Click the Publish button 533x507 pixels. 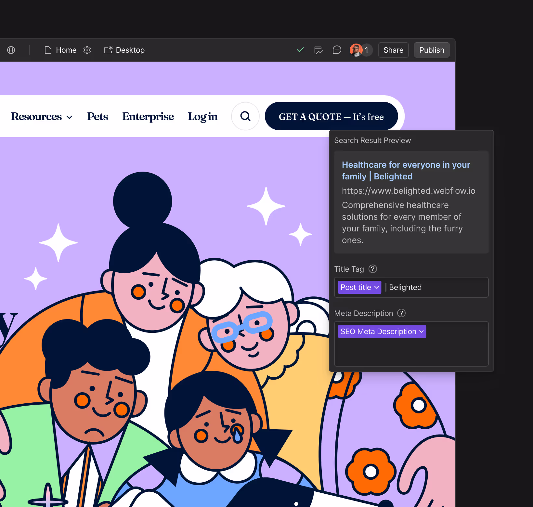pyautogui.click(x=432, y=50)
